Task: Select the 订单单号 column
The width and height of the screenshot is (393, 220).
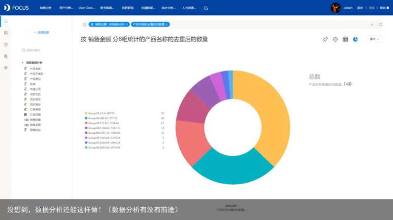Action: 35,109
